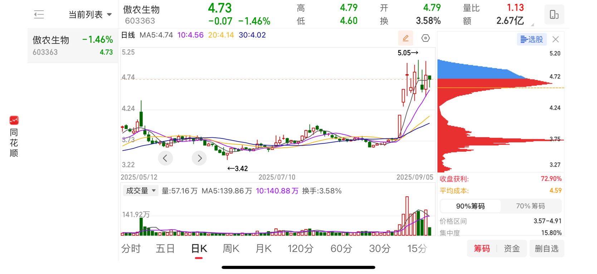Viewport: 597px width, 274px height.
Task: Move chart to next period arrow
Action: pyautogui.click(x=199, y=158)
